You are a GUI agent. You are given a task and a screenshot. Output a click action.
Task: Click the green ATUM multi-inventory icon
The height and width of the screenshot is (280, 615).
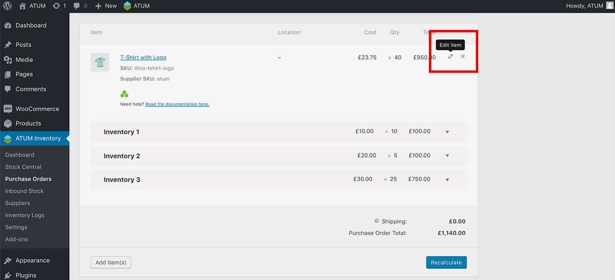(x=124, y=94)
